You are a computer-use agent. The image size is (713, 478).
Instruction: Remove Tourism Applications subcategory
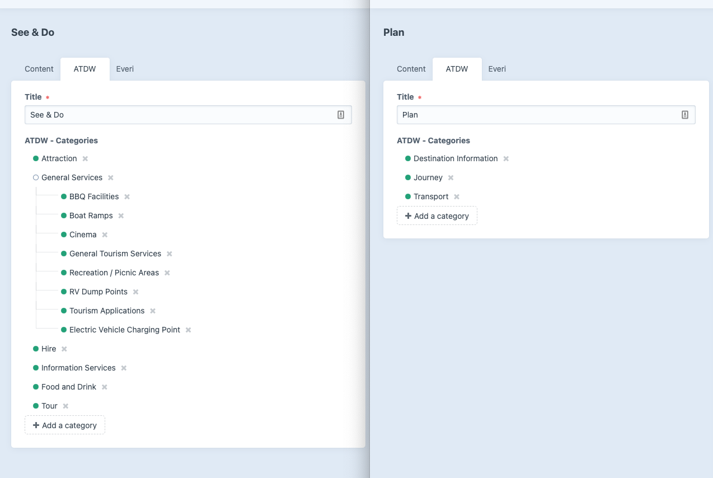coord(153,311)
